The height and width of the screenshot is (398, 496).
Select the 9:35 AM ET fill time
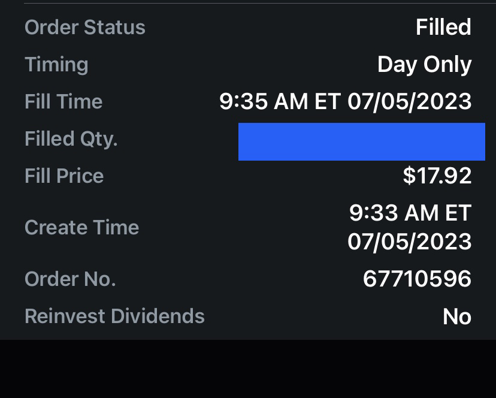[x=280, y=102]
